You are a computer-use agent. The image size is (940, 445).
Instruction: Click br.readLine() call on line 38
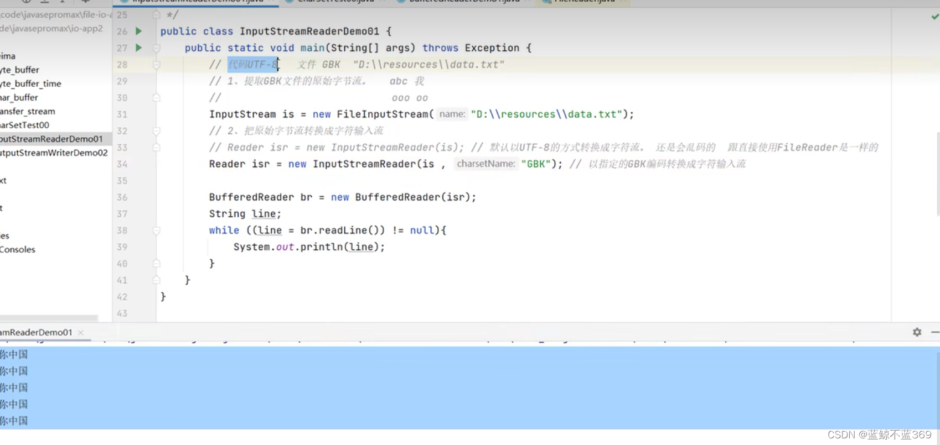coord(343,231)
